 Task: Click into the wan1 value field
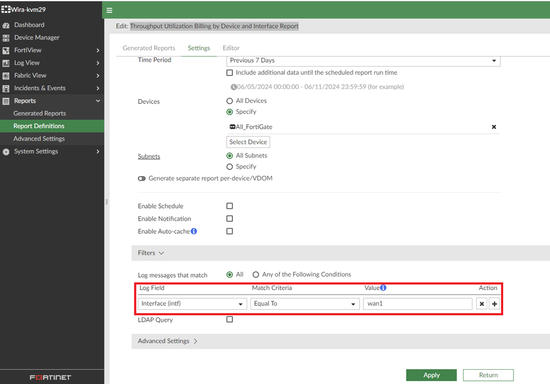click(417, 304)
